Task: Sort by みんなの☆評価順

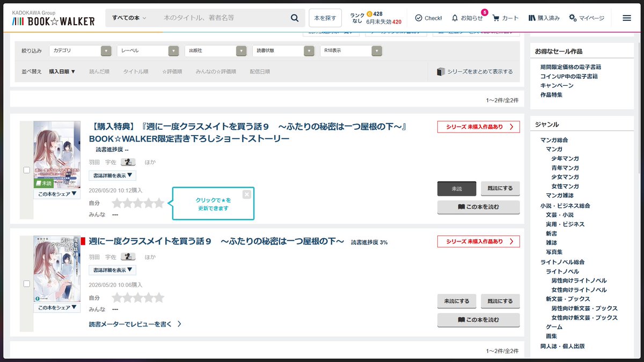Action: tap(216, 71)
